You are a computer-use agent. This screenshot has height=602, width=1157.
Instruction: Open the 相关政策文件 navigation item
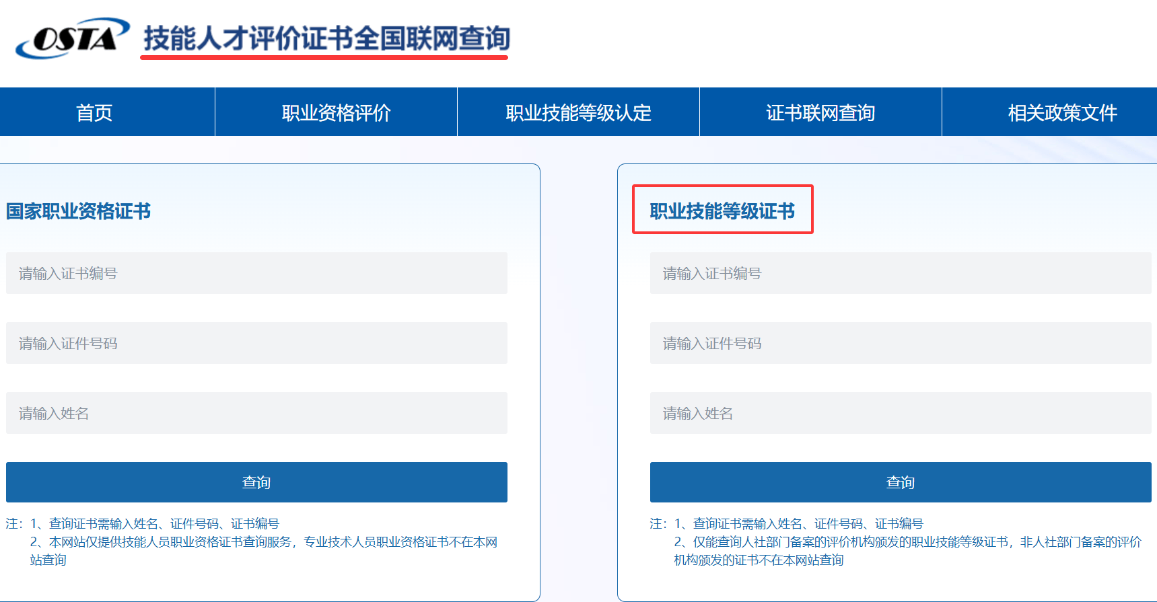click(x=1061, y=112)
